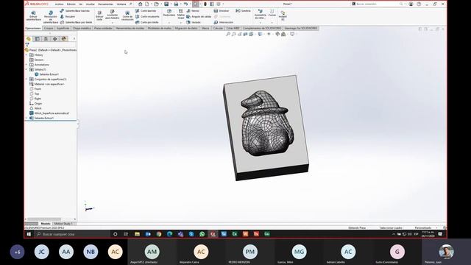Screen dimensions: 471x265
Task: Open the Ventana menu
Action: click(x=121, y=4)
